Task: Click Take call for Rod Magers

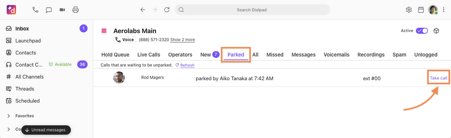Action: click(x=438, y=78)
